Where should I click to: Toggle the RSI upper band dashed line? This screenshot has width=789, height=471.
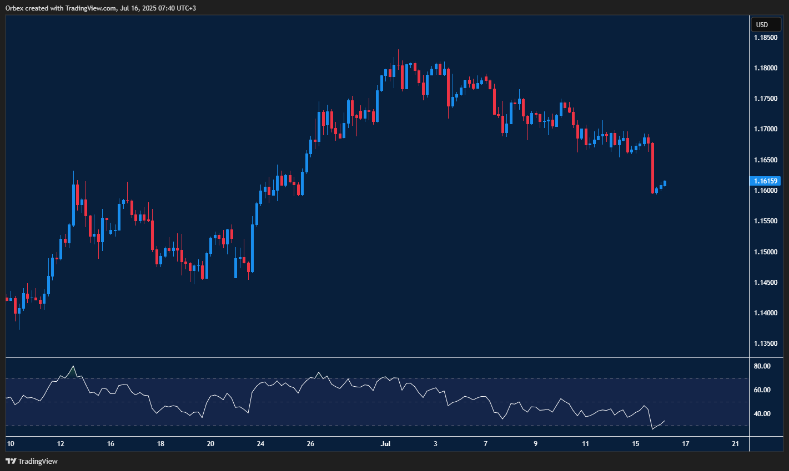333,377
